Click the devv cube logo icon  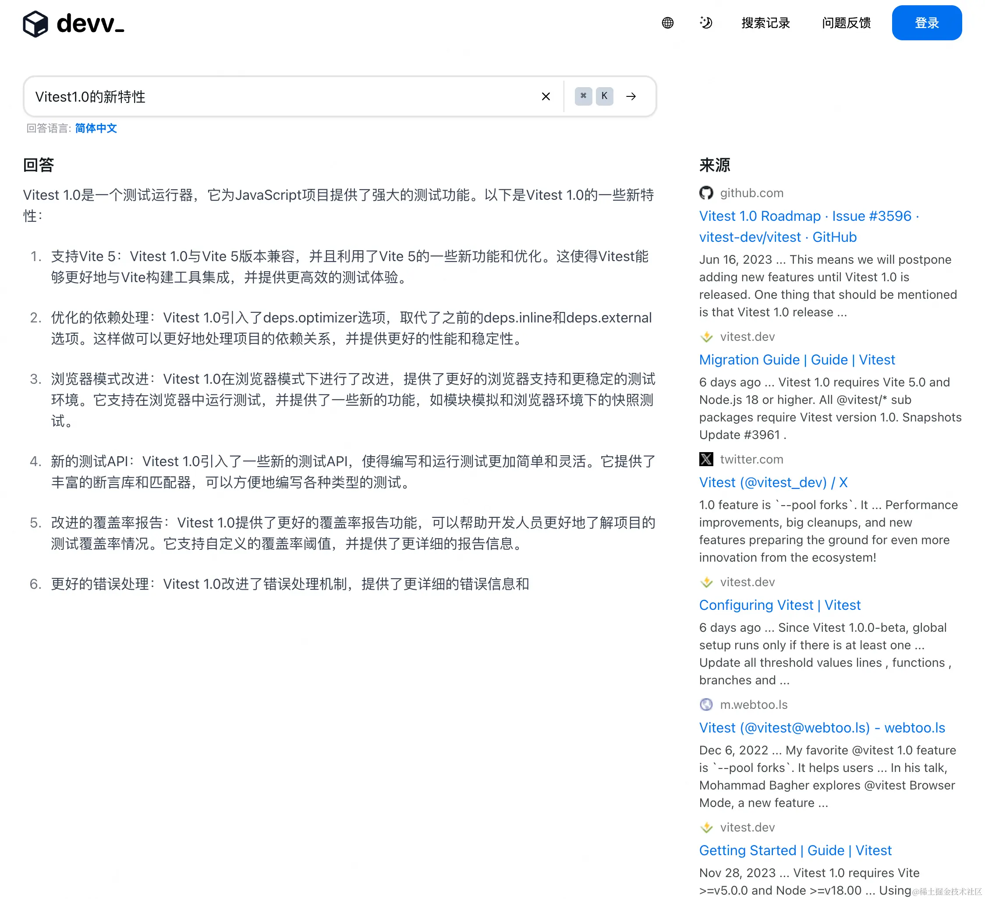pyautogui.click(x=35, y=24)
